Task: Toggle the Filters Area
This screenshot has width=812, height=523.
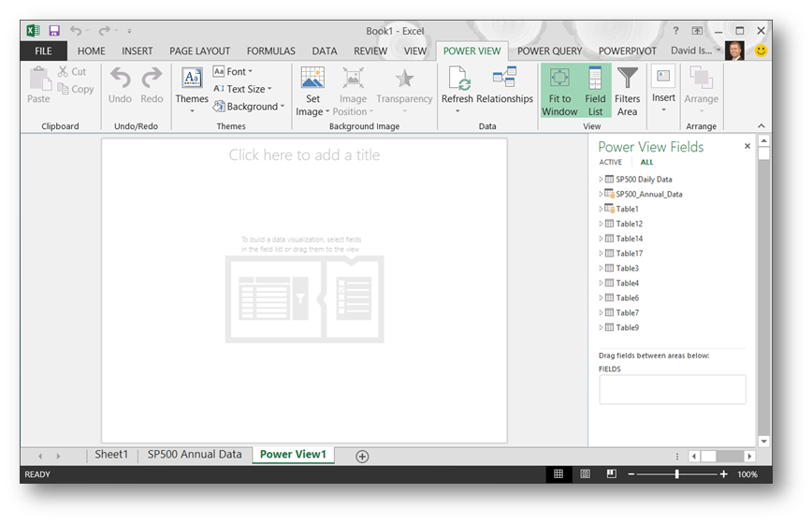Action: pyautogui.click(x=627, y=91)
